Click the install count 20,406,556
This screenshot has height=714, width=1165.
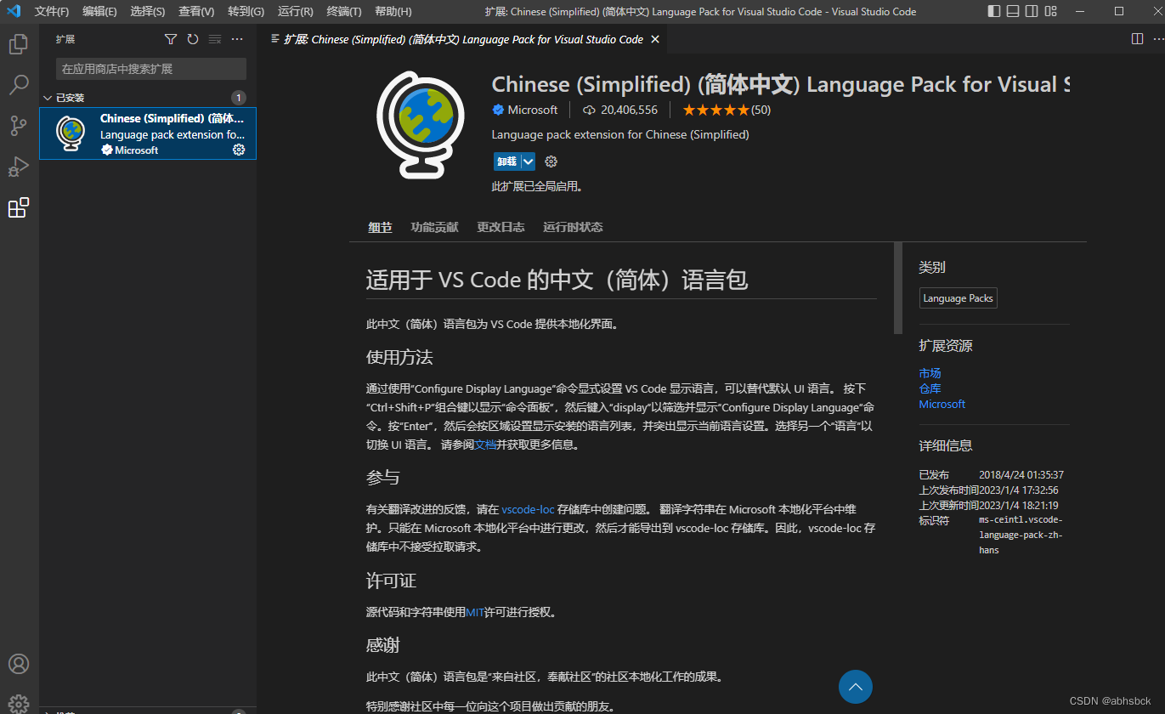620,110
